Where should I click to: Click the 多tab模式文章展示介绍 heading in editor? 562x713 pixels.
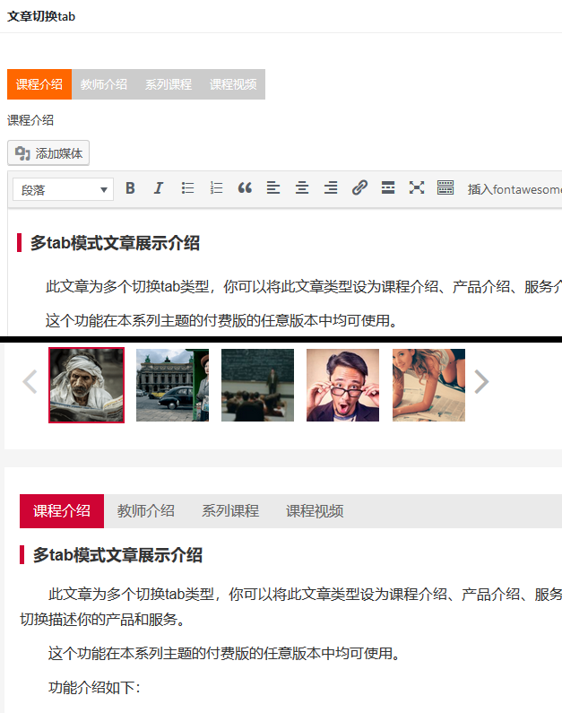click(x=115, y=243)
